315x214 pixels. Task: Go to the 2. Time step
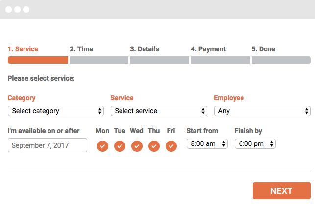point(81,49)
